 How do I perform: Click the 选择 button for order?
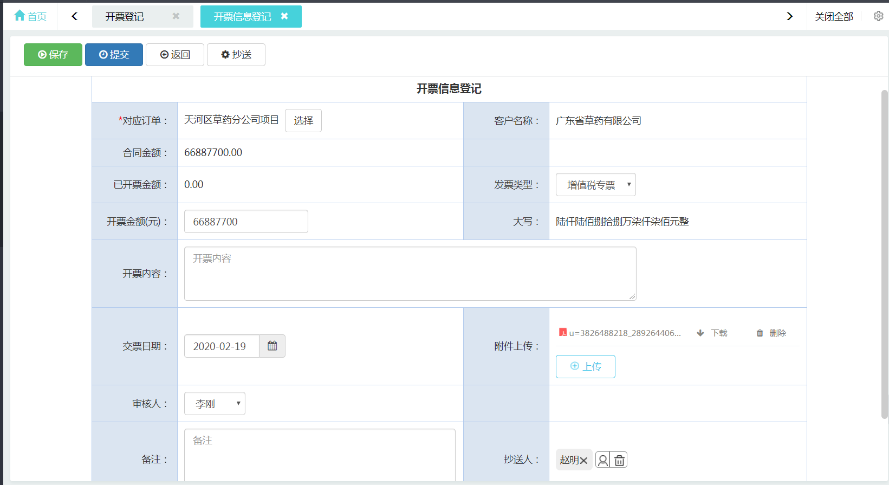(303, 120)
